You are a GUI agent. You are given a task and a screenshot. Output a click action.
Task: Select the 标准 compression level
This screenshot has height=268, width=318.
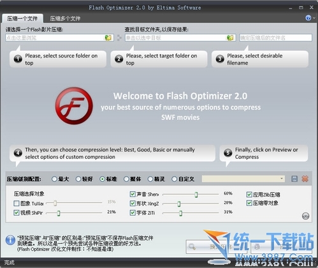point(108,179)
